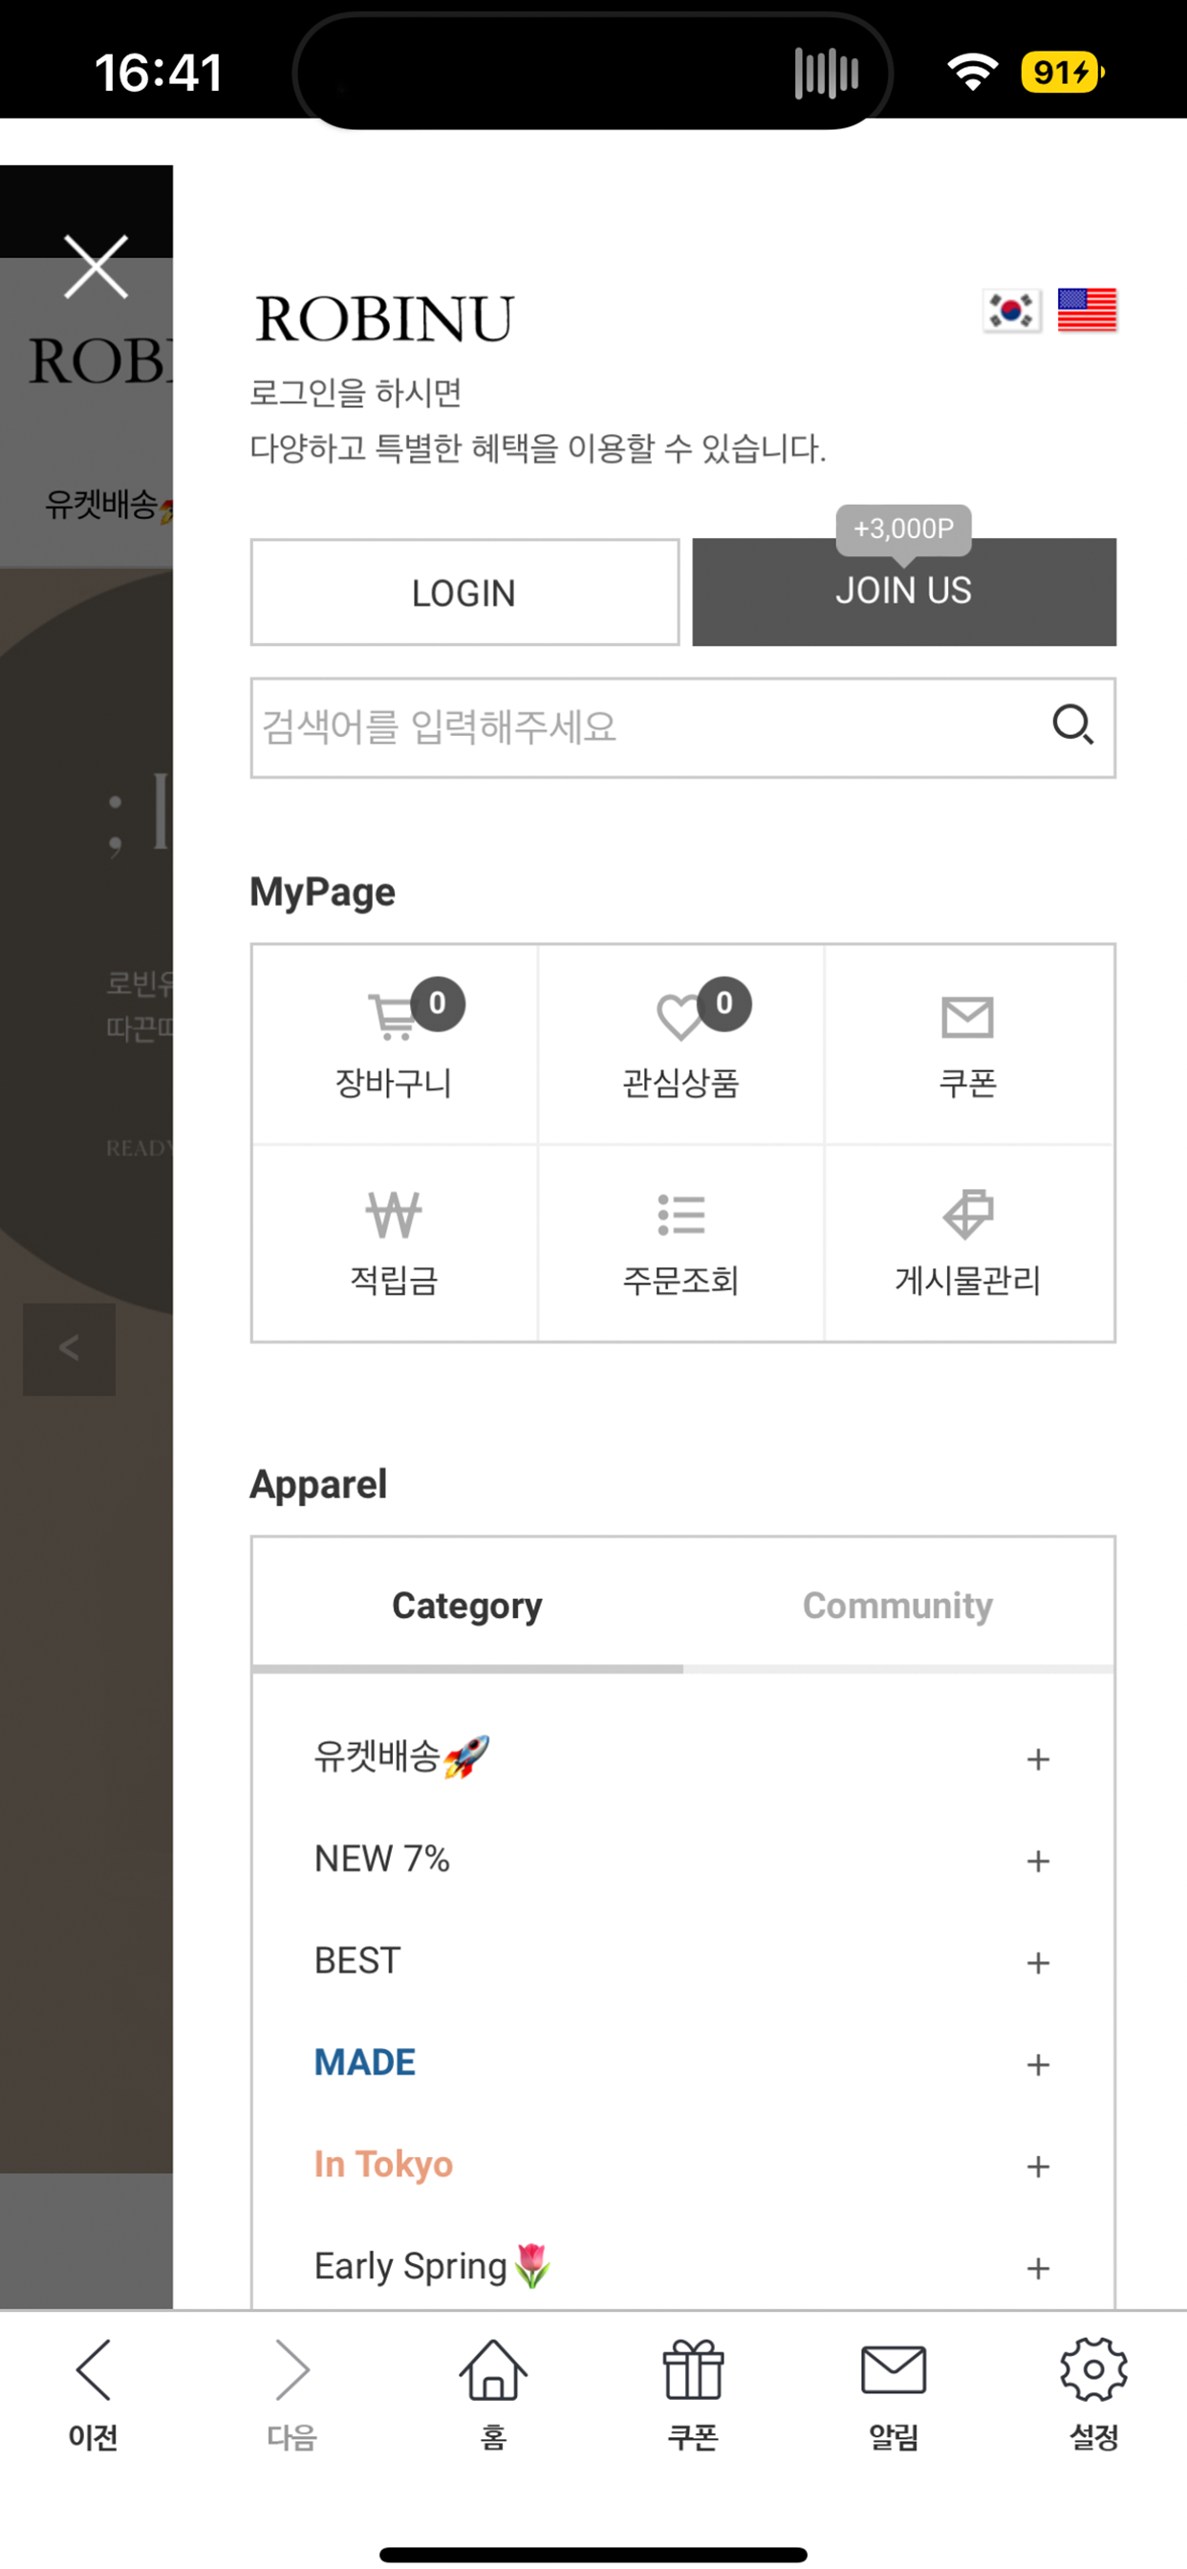Expand the BEST category plus
The width and height of the screenshot is (1187, 2569).
click(1037, 1962)
